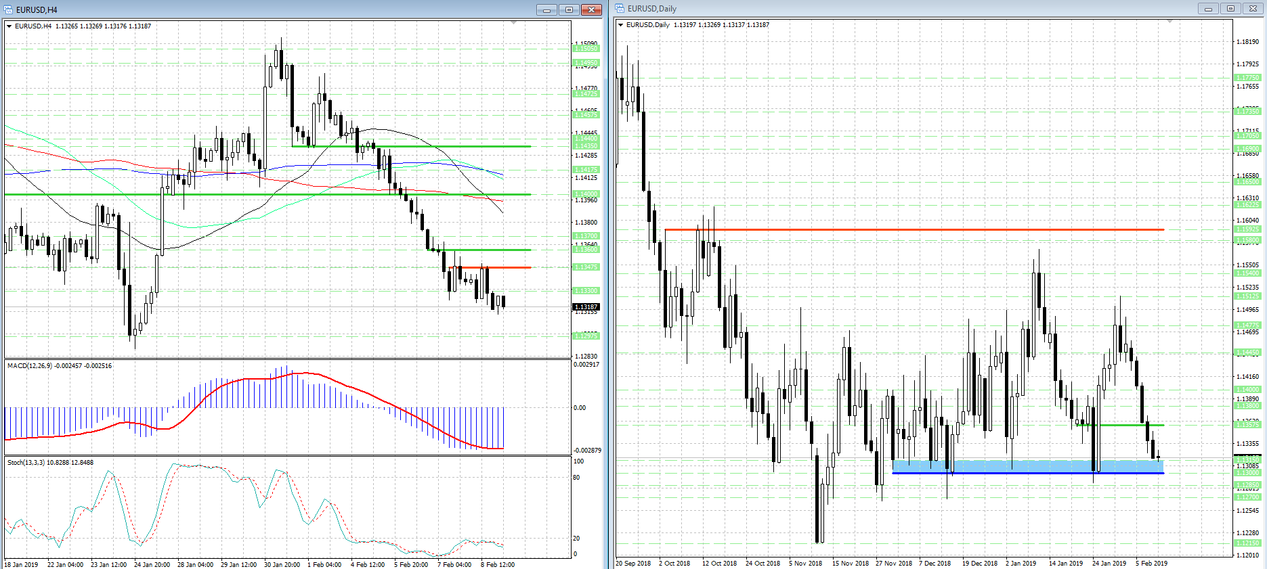Click the chart icon in EURUSD,H4 title bar
1267x569 pixels.
pyautogui.click(x=9, y=9)
